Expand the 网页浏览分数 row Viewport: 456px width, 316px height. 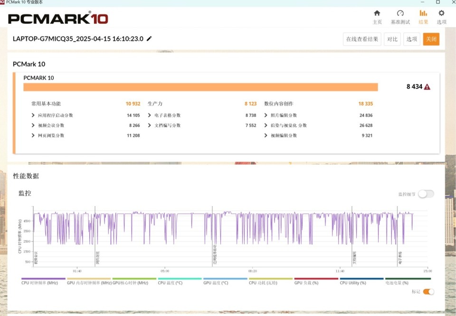33,135
